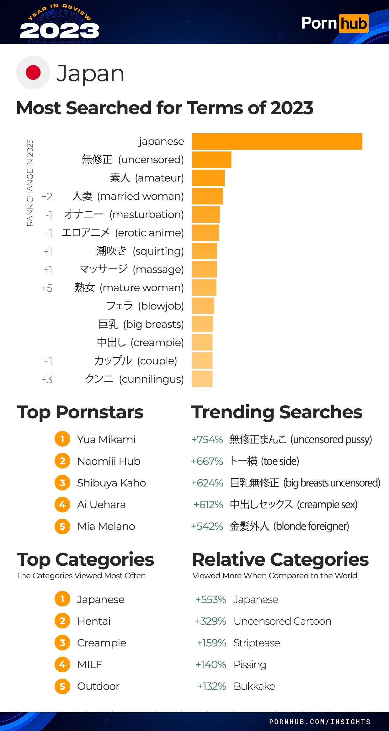Click the couple search term label
Viewport: 389px width, 731px height.
pyautogui.click(x=136, y=361)
